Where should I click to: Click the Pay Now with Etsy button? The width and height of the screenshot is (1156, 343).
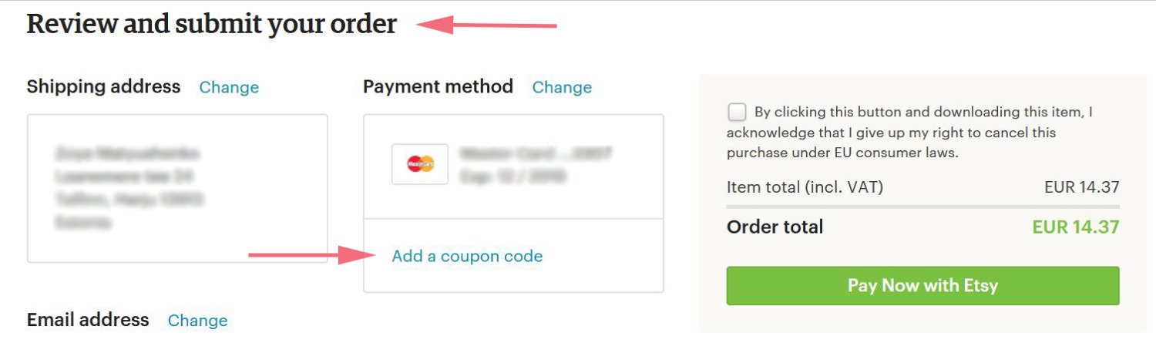[x=922, y=286]
